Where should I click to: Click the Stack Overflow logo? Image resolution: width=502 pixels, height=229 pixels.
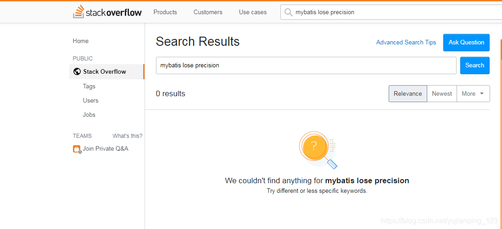tap(107, 12)
